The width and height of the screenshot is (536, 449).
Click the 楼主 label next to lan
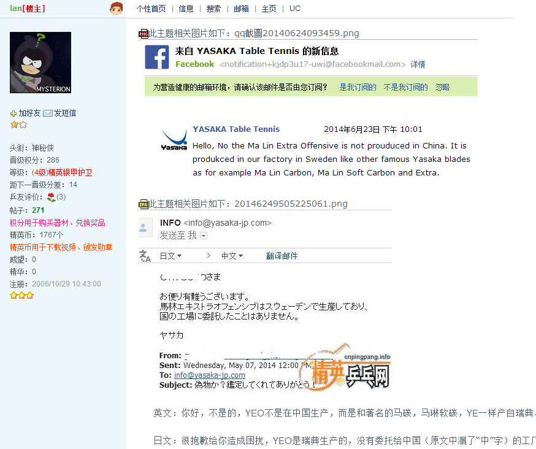point(34,9)
